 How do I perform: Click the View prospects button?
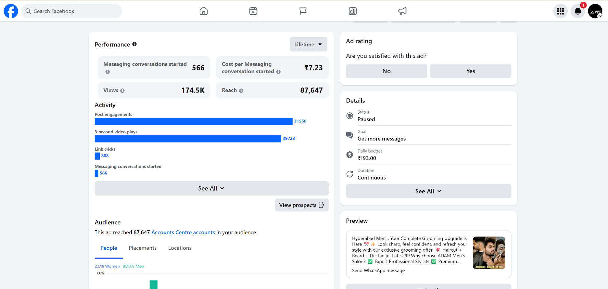pos(302,205)
